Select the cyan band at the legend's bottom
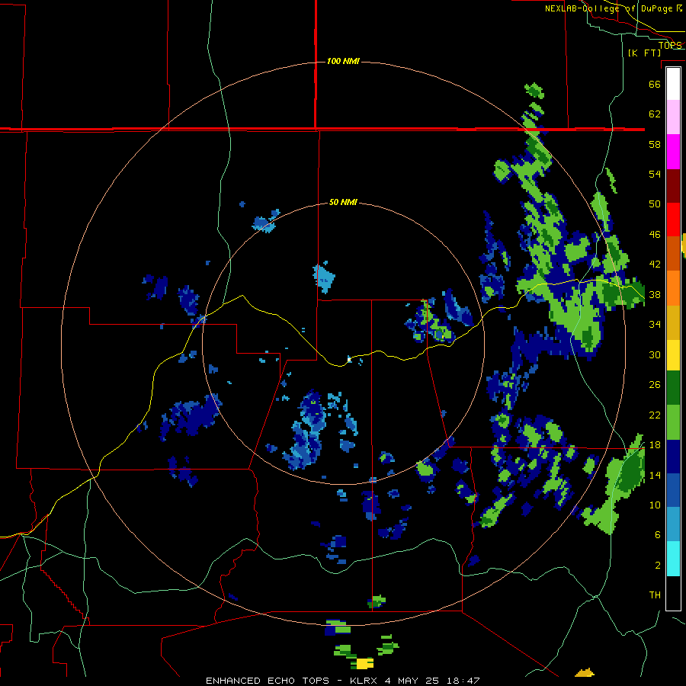Screen dimensions: 686x686 [x=673, y=559]
